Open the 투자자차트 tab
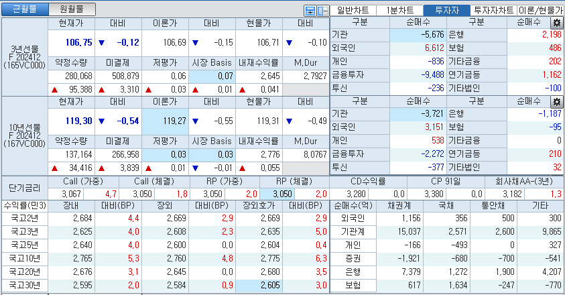 pos(494,10)
